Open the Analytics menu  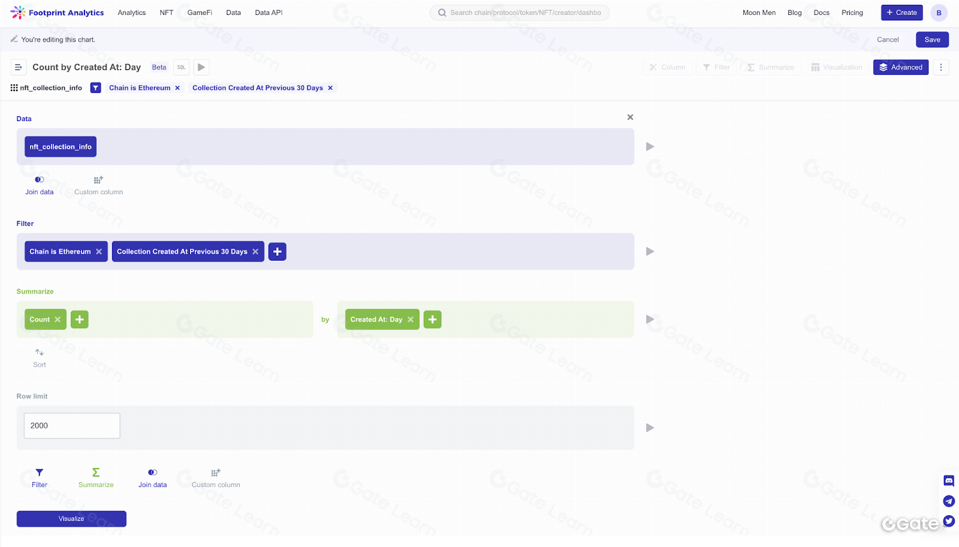coord(132,13)
